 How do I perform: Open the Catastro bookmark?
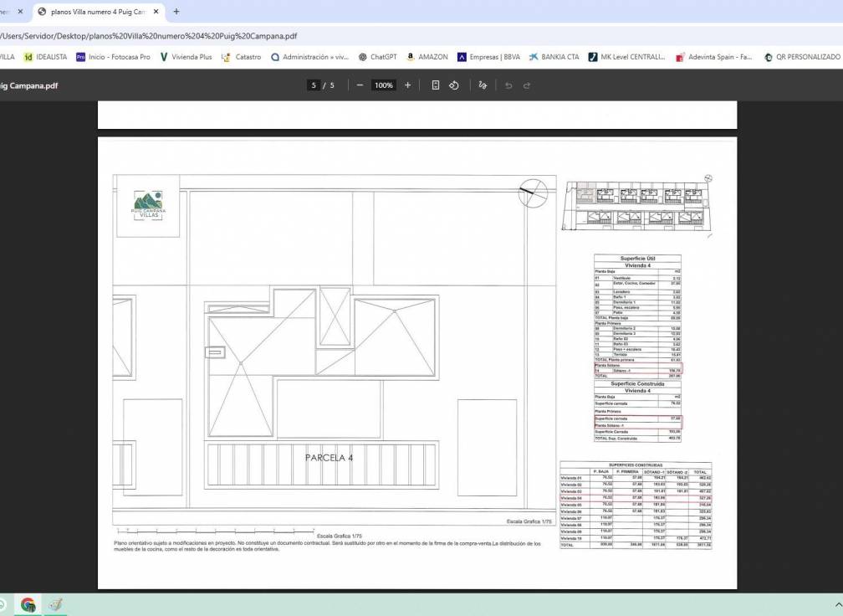coord(241,57)
